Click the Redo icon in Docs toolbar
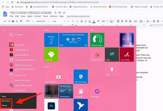 click(x=9, y=21)
